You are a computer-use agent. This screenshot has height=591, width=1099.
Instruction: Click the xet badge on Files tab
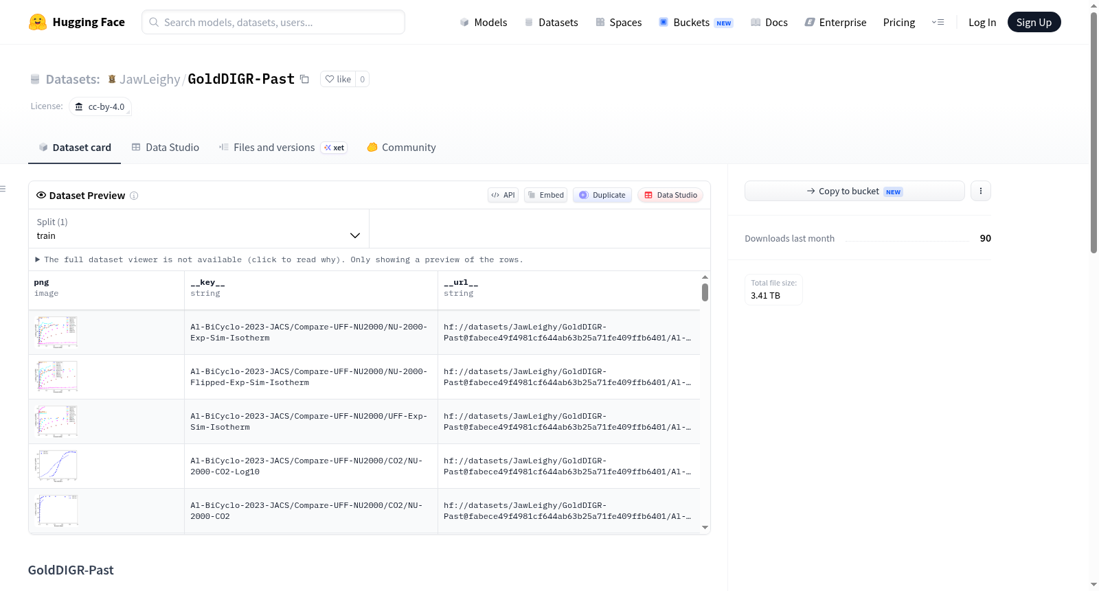pyautogui.click(x=335, y=148)
